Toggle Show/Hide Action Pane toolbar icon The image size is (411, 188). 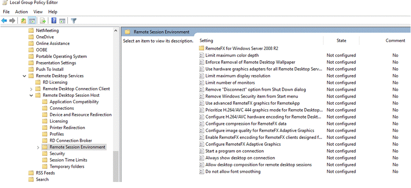pos(62,21)
